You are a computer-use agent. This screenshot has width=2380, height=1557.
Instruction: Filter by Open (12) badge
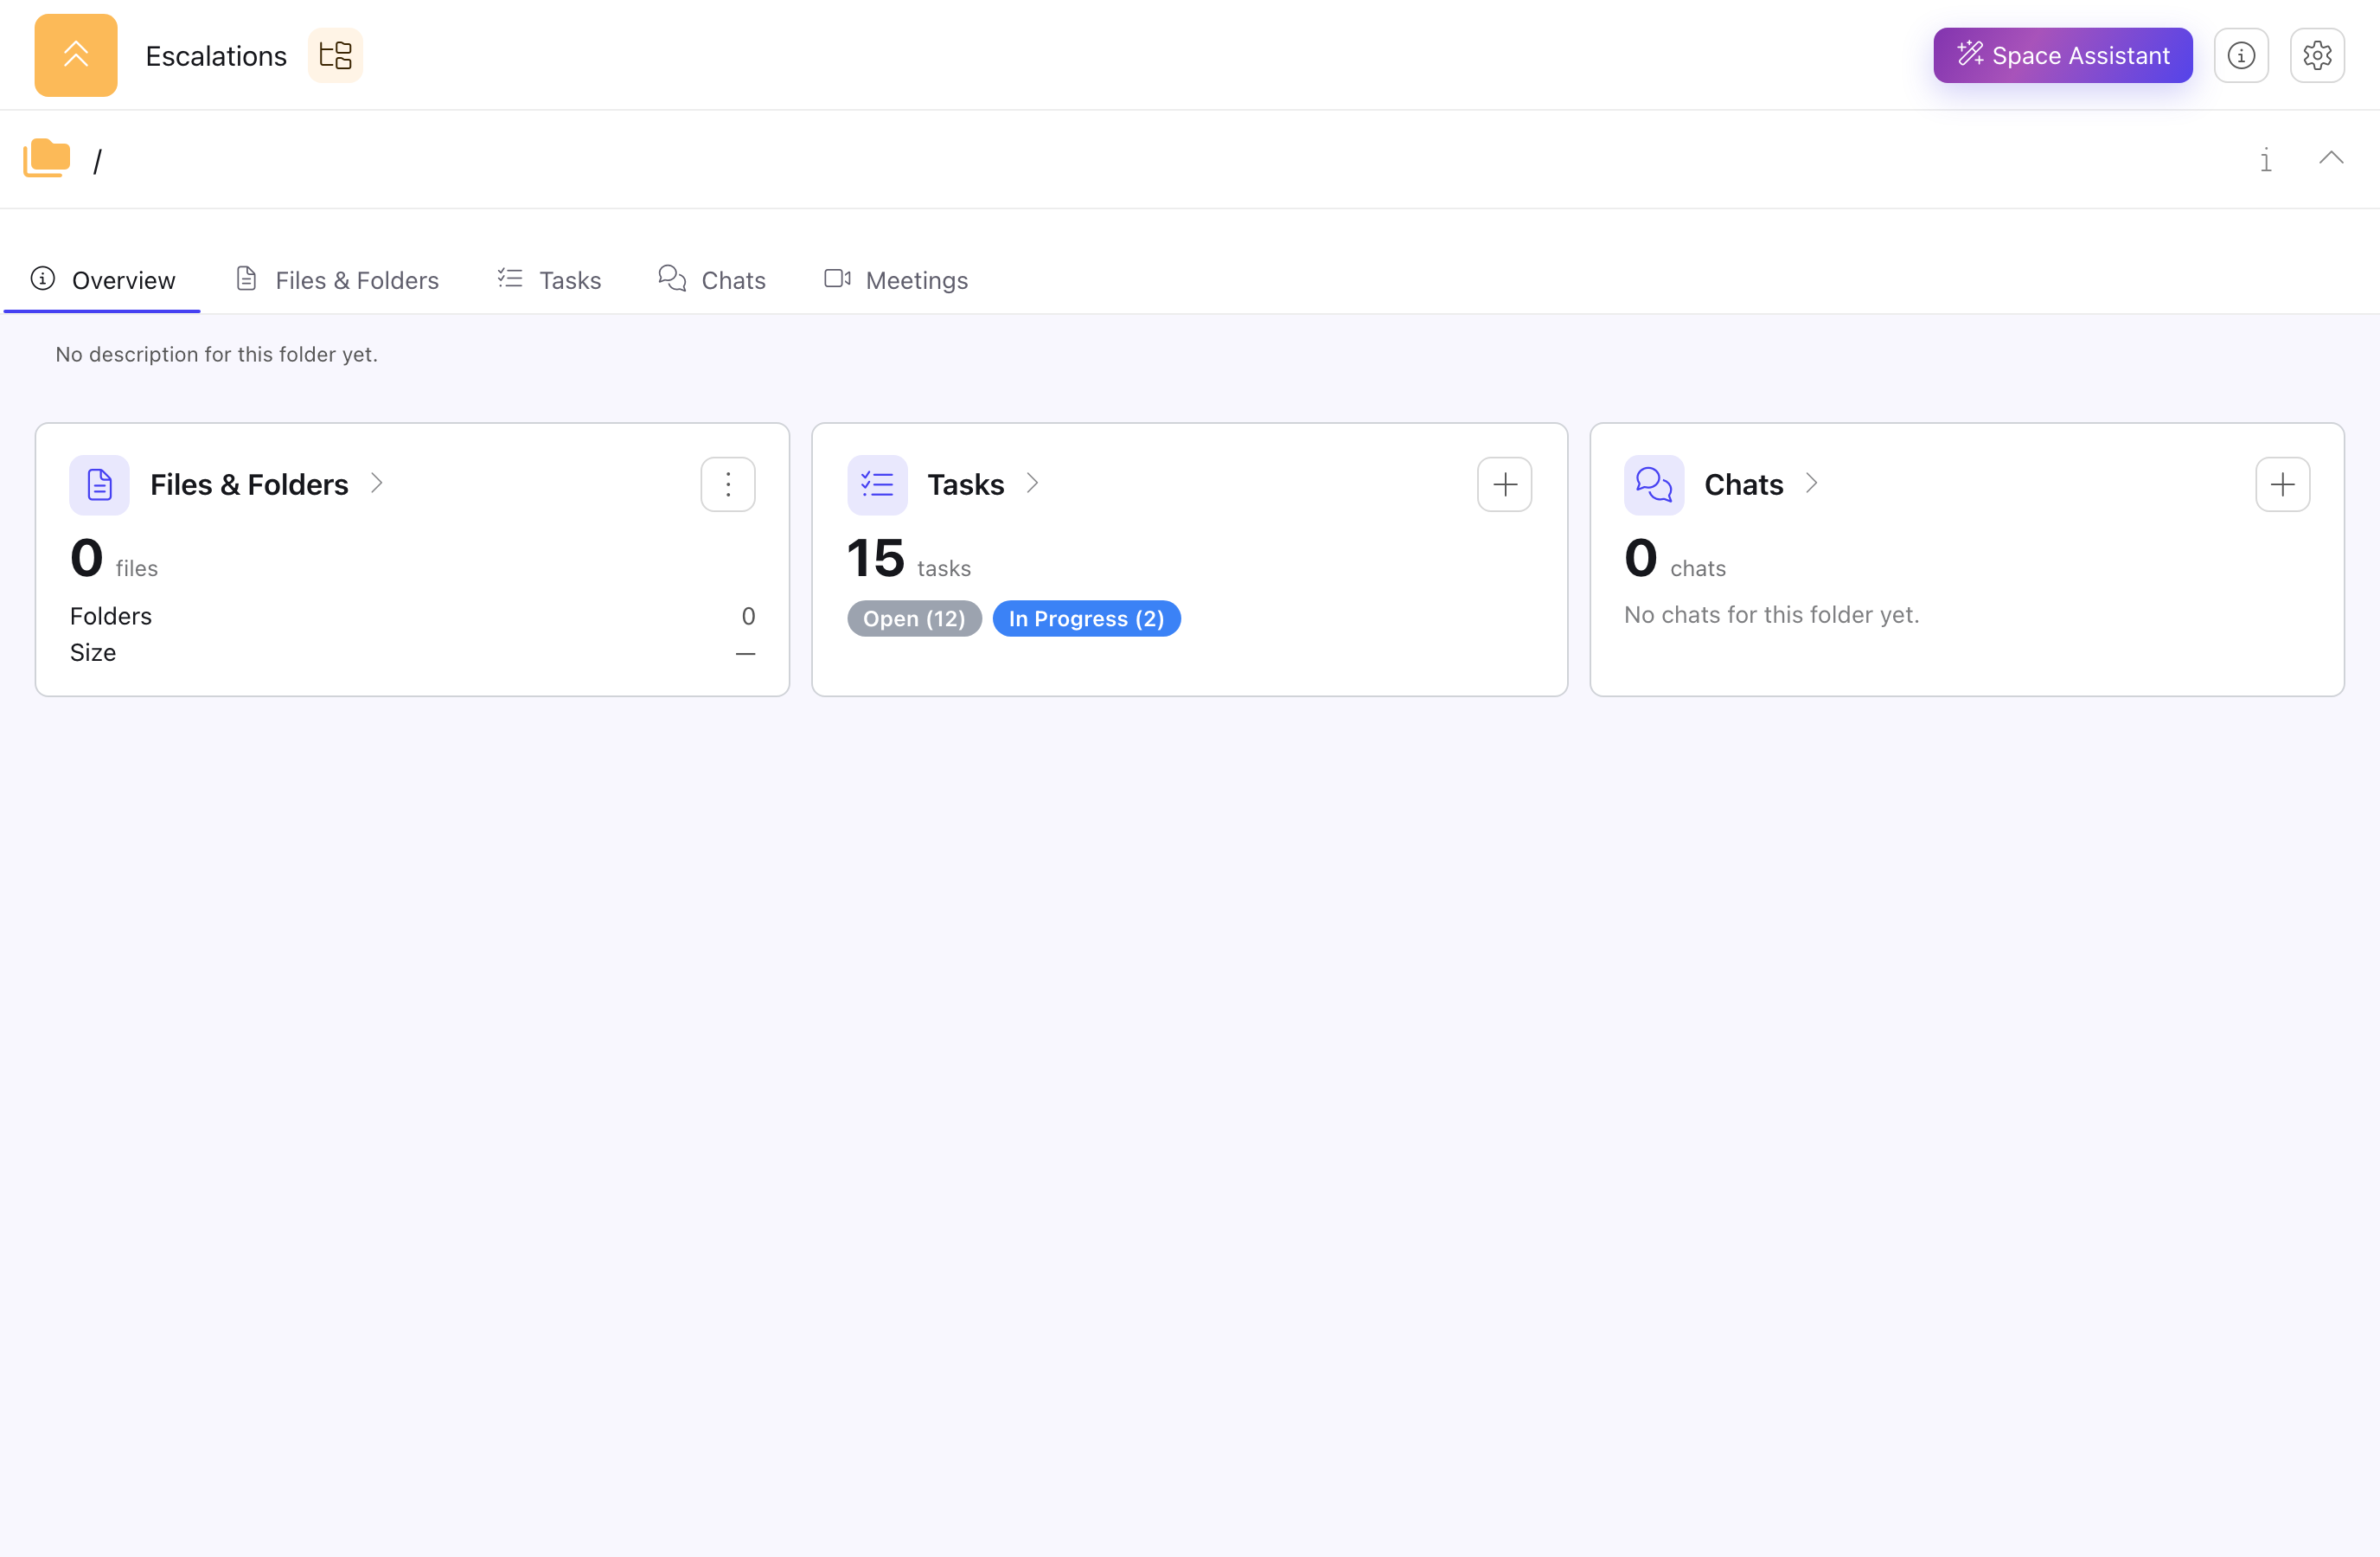click(x=914, y=619)
